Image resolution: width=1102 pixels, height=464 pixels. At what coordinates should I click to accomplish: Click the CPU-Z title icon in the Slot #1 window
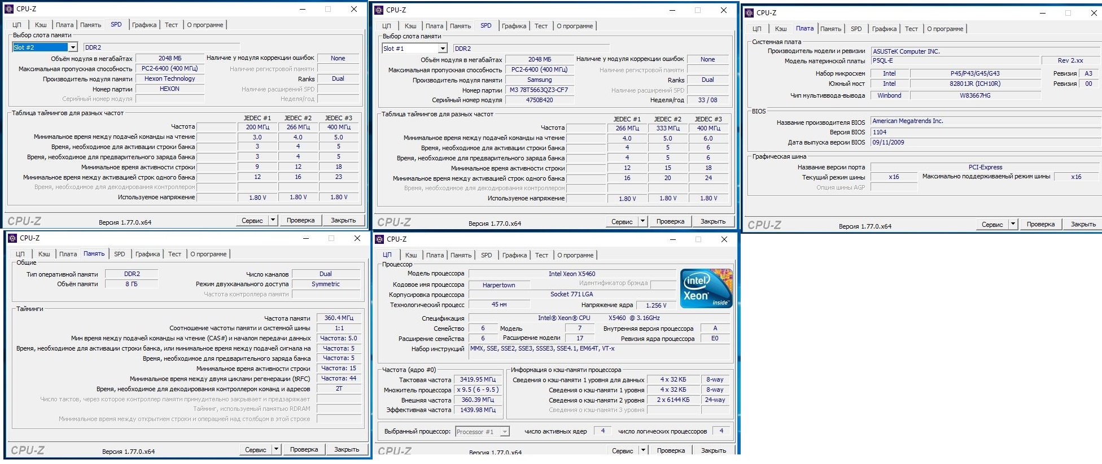[379, 10]
